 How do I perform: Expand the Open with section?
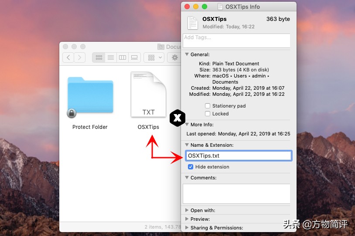point(187,210)
